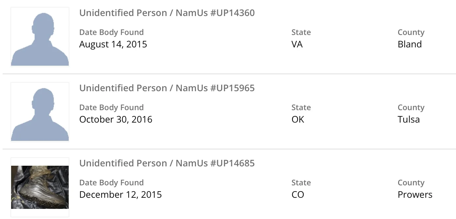Select the state value VA
456x219 pixels.
pyautogui.click(x=297, y=44)
